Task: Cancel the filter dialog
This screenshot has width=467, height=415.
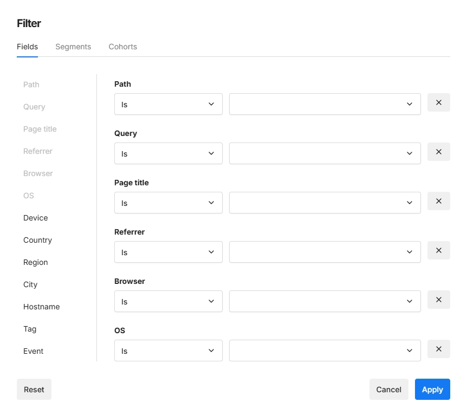Action: pyautogui.click(x=388, y=389)
